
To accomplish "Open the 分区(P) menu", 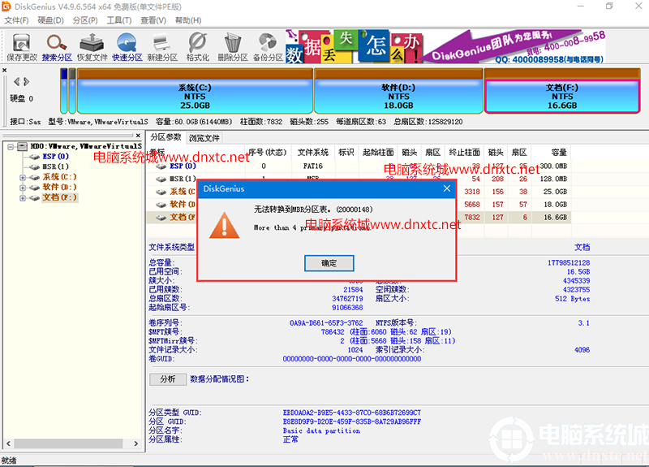I will coord(85,20).
